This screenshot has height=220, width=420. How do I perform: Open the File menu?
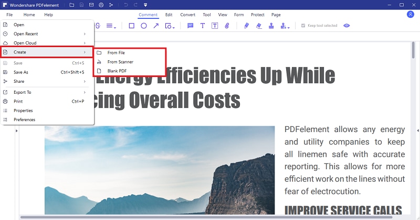(x=9, y=15)
